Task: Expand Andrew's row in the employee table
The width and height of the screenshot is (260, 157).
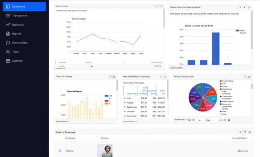Action: 60,151
